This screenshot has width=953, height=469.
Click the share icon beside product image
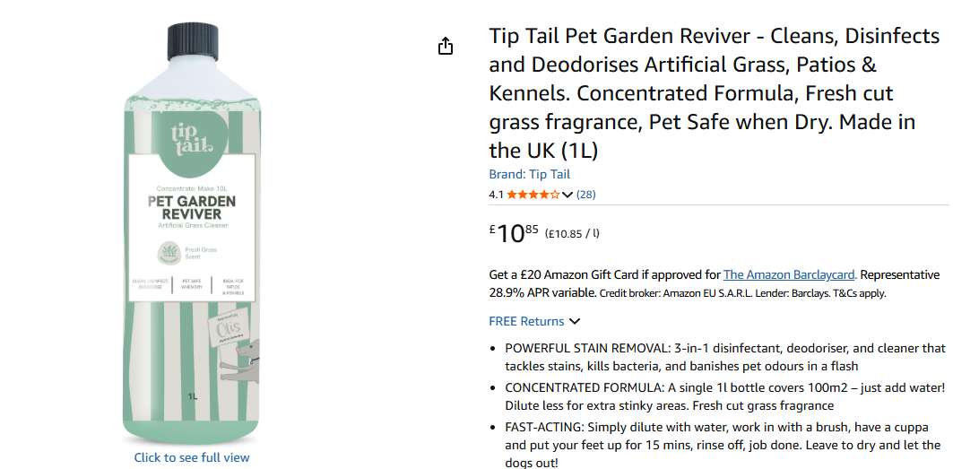point(446,46)
